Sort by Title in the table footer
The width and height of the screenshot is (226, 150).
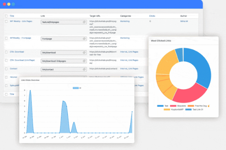12,94
